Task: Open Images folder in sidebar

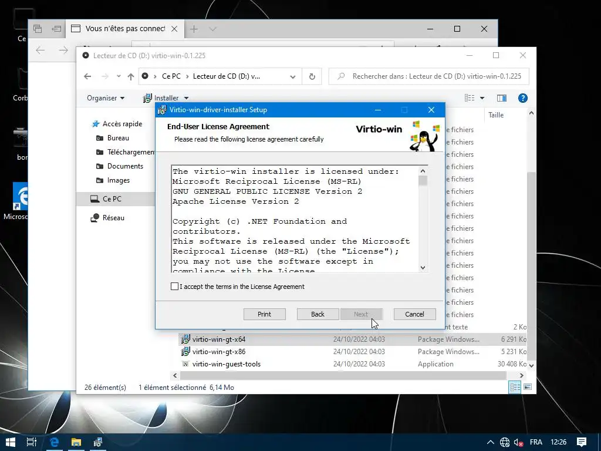Action: pyautogui.click(x=113, y=180)
